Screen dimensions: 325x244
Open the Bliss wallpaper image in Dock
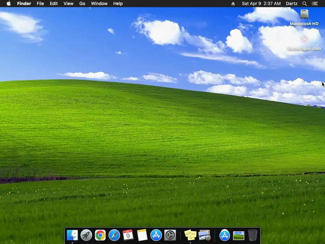pos(239,236)
